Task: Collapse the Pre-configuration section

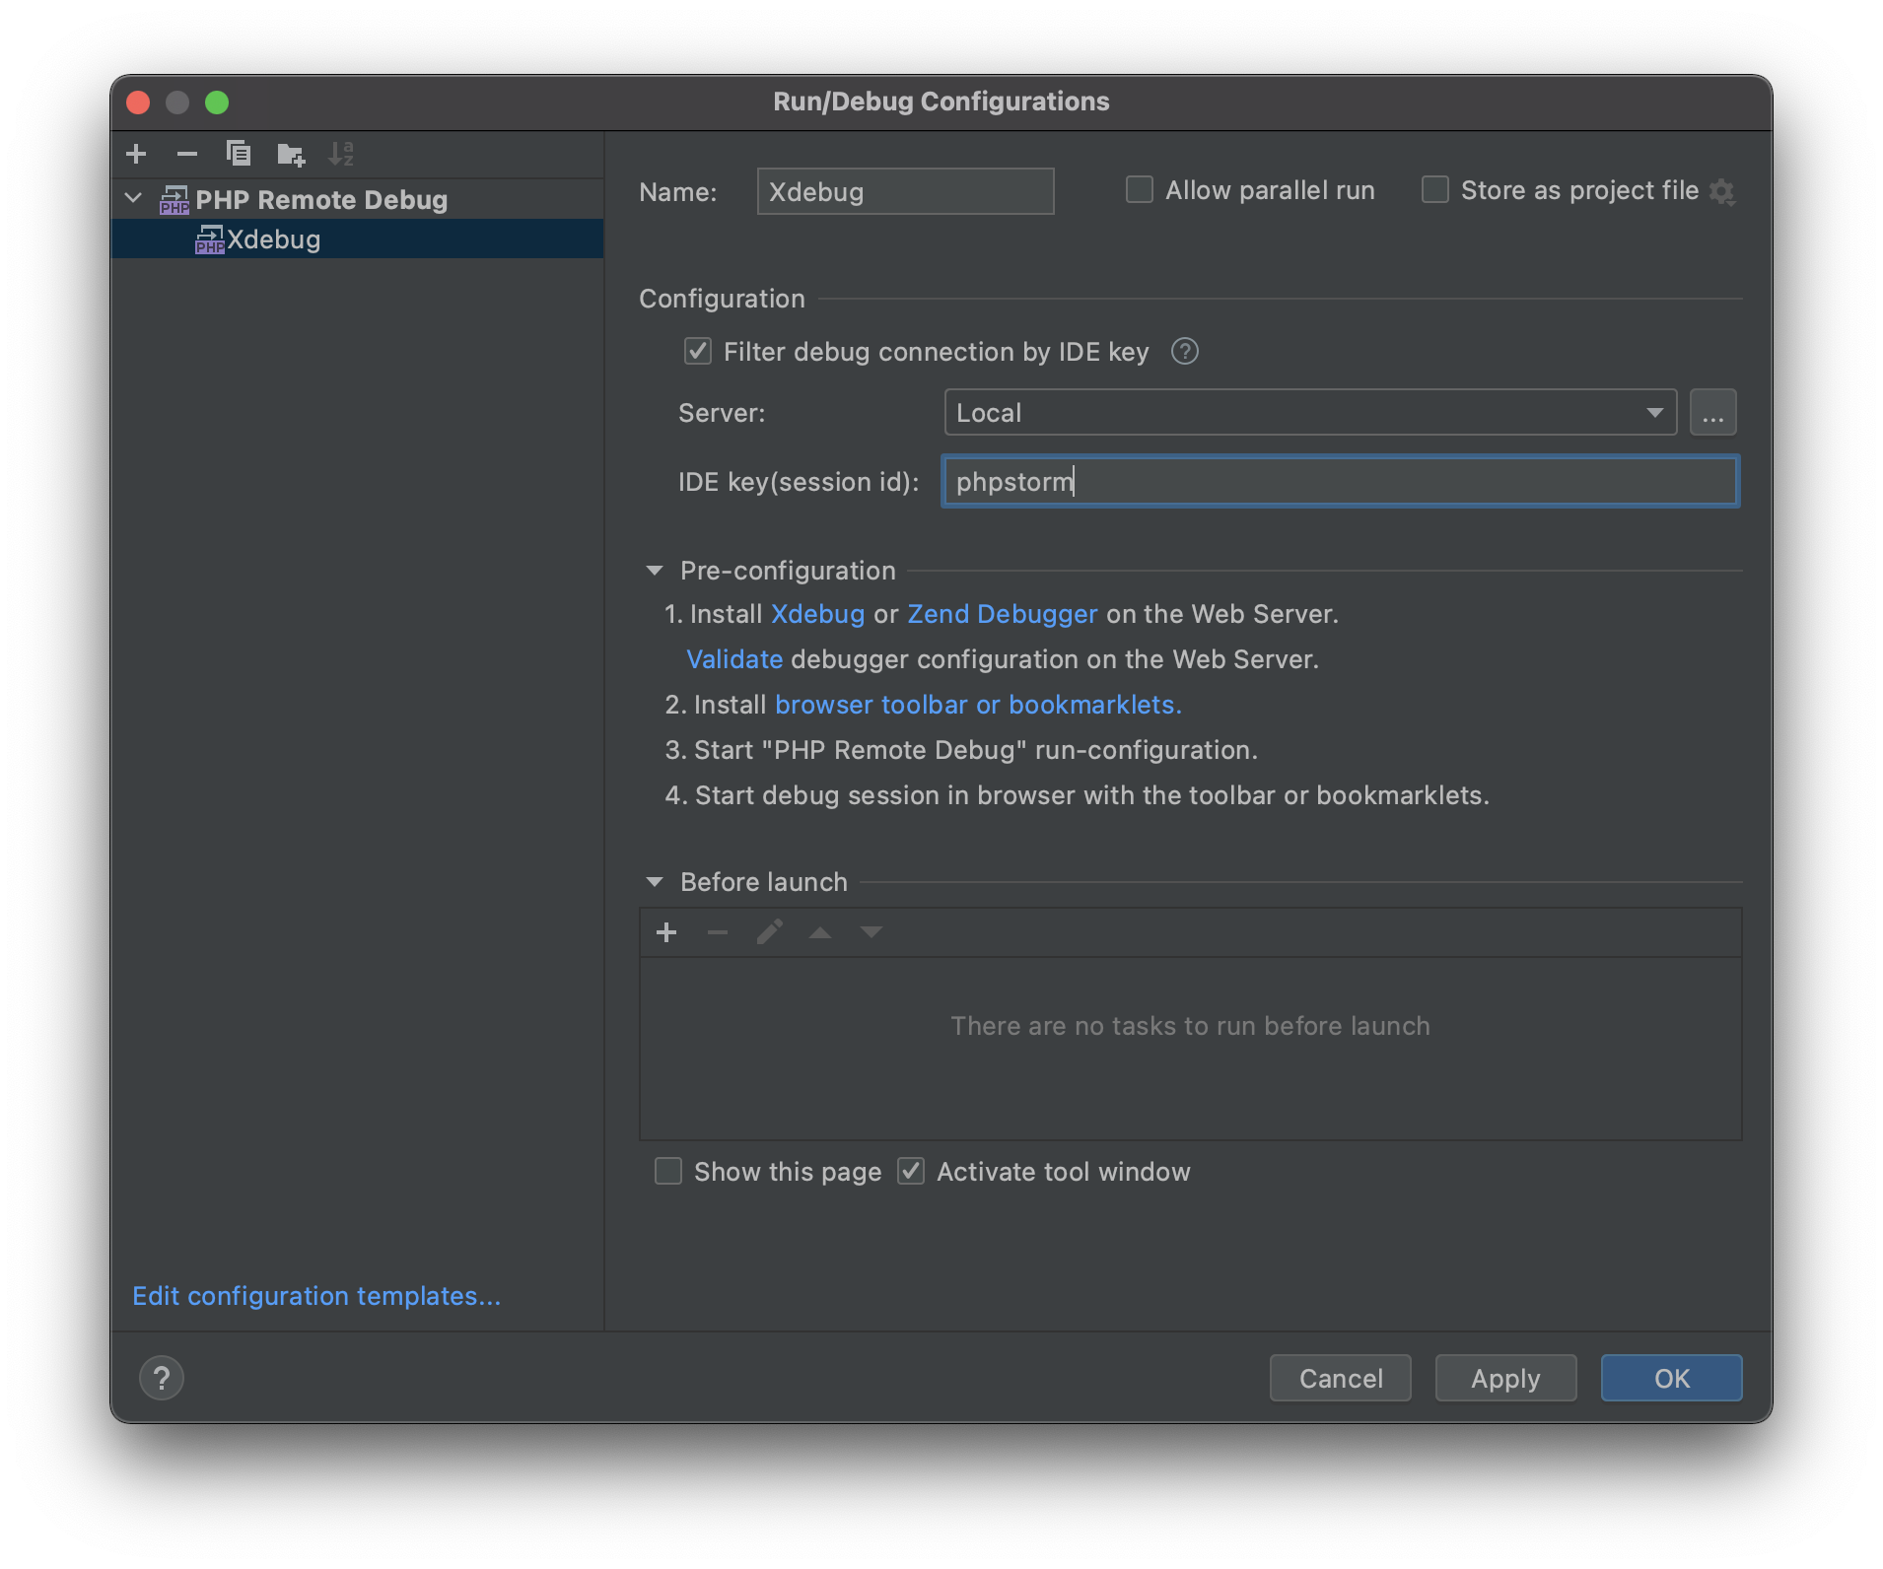Action: [x=655, y=571]
